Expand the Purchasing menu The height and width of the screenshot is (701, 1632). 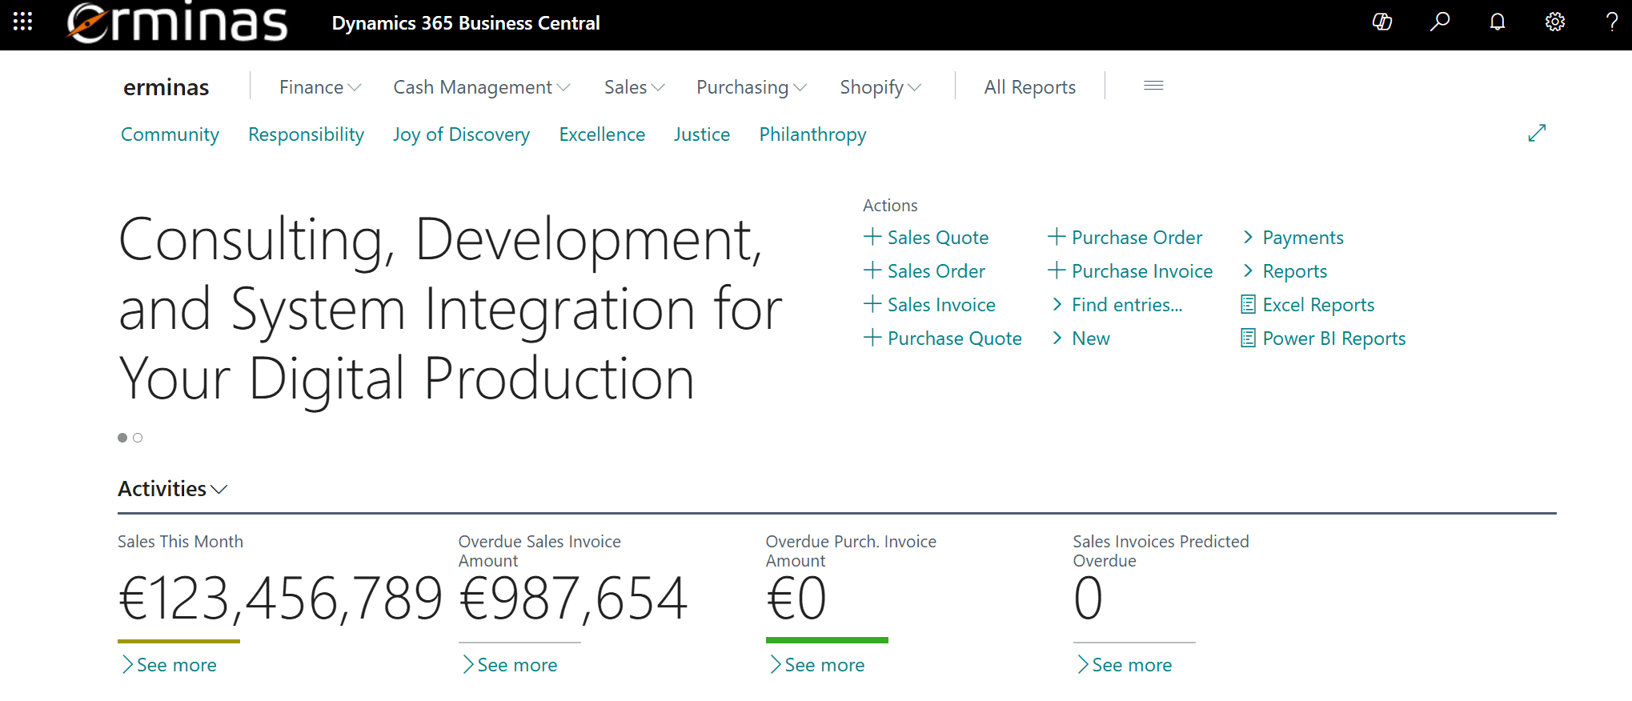[x=752, y=87]
